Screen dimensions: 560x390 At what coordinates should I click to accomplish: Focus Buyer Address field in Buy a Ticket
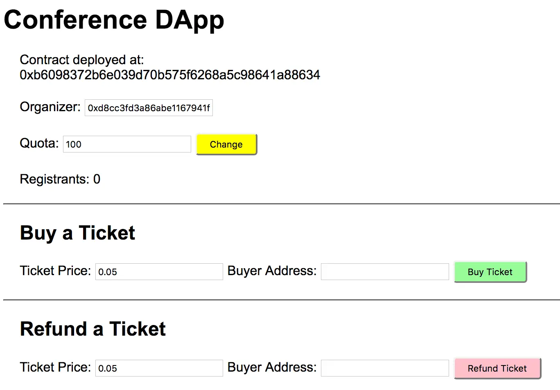click(x=385, y=271)
